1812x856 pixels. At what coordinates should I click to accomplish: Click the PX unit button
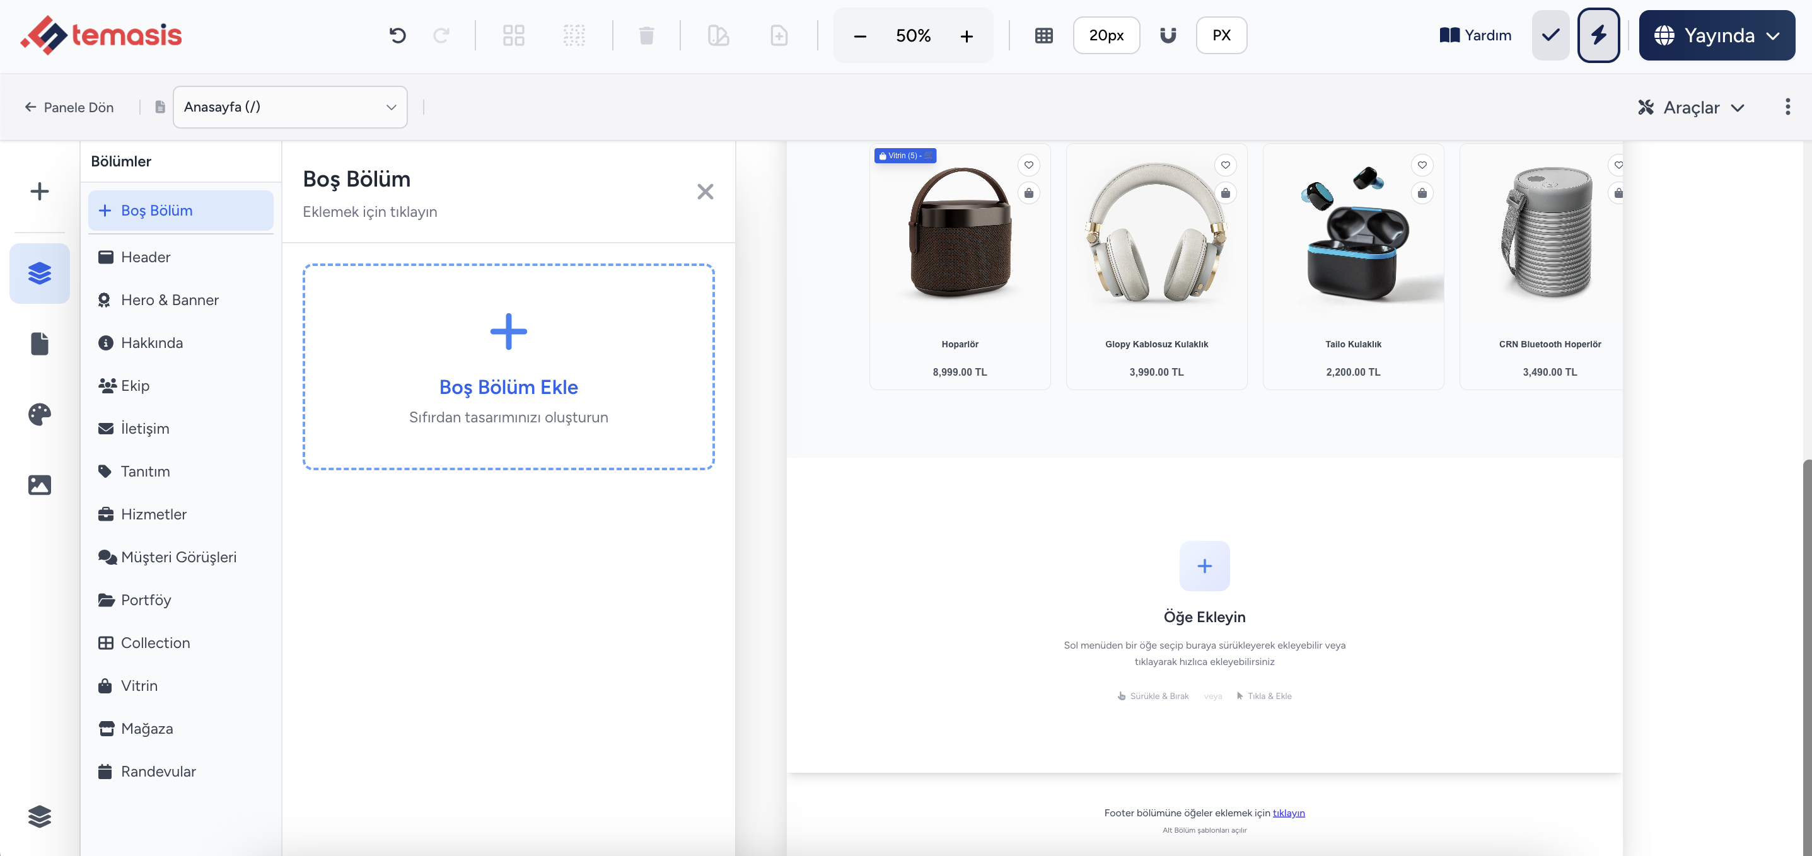click(x=1221, y=35)
